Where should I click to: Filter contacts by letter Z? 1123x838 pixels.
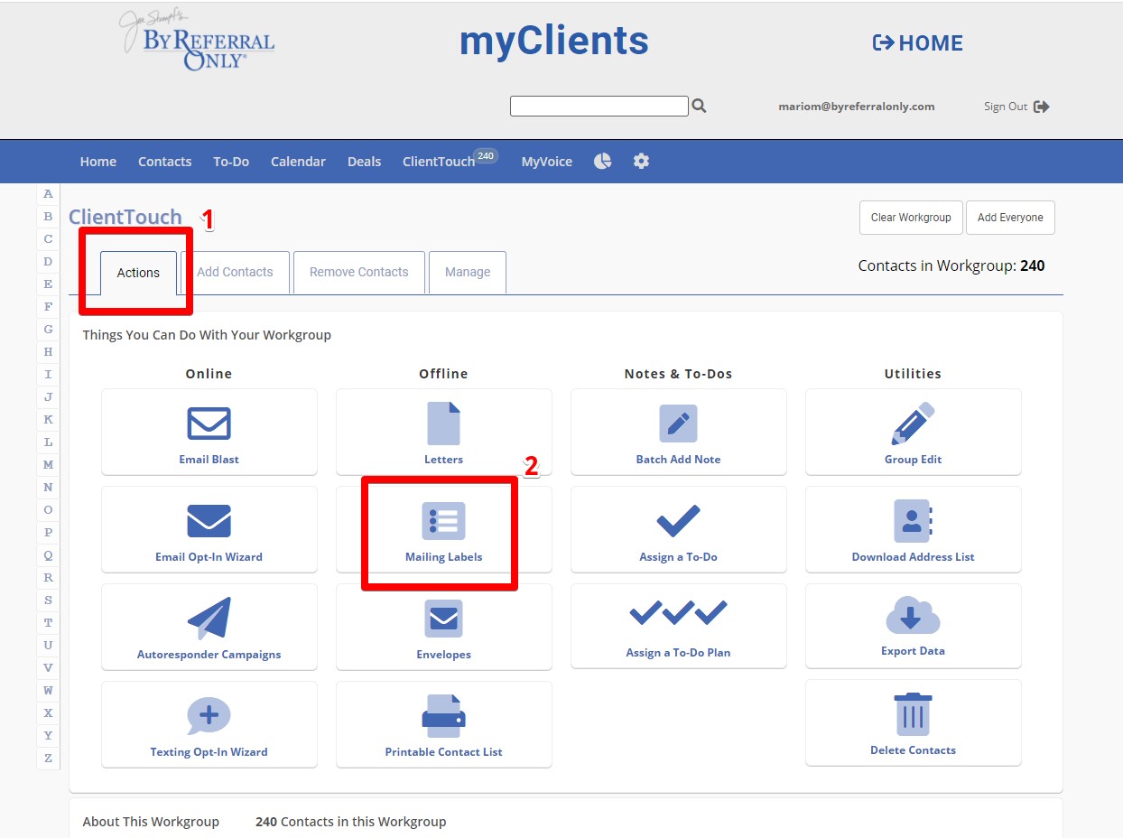pos(49,759)
